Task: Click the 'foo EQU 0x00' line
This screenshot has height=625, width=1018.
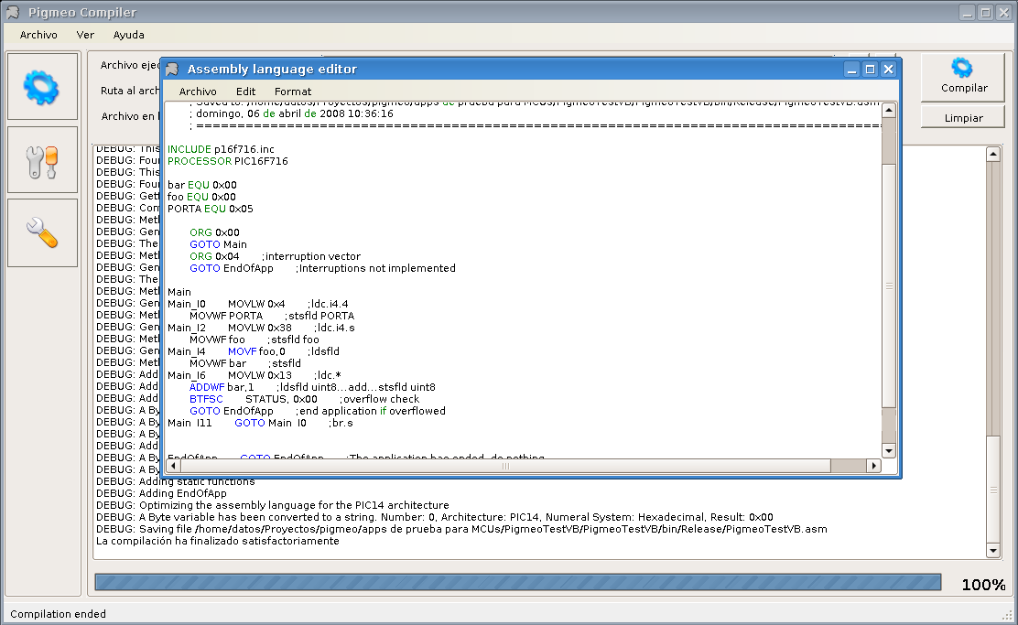Action: coord(201,197)
